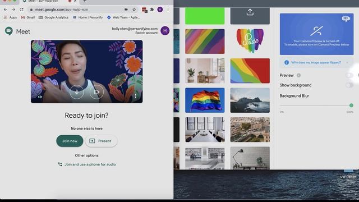Click the upload custom background tile
359x202 pixels.
[x=250, y=16]
